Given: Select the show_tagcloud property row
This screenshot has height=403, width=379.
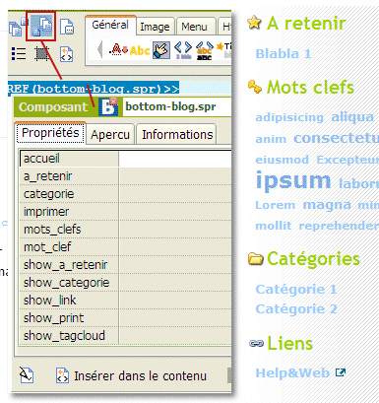Looking at the screenshot, I should [x=125, y=336].
